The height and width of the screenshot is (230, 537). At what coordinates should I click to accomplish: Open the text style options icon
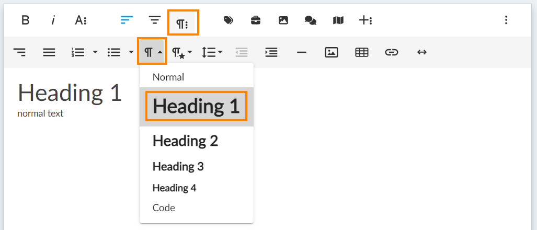tap(81, 20)
